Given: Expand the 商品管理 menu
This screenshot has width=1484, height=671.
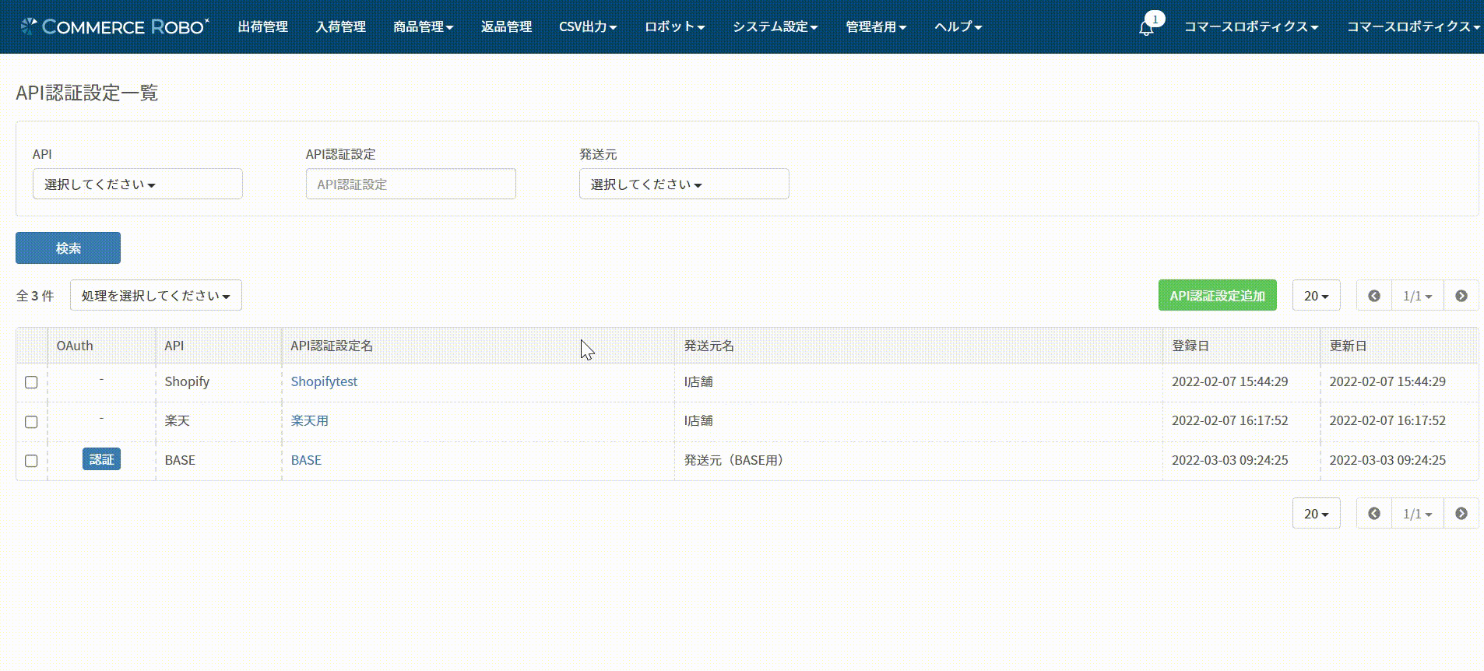Looking at the screenshot, I should (423, 26).
